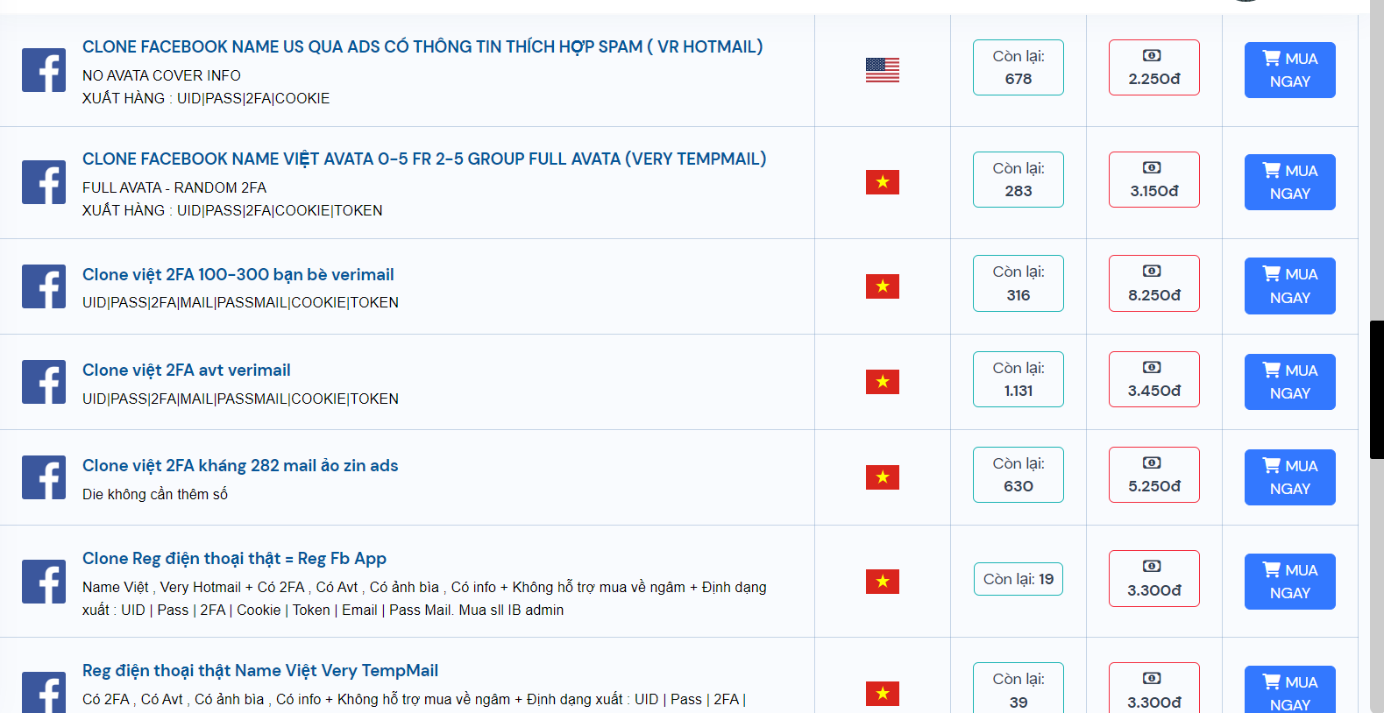Open Clone việt 2FA 100-300 bạn bè verimail
The image size is (1384, 713).
click(238, 274)
